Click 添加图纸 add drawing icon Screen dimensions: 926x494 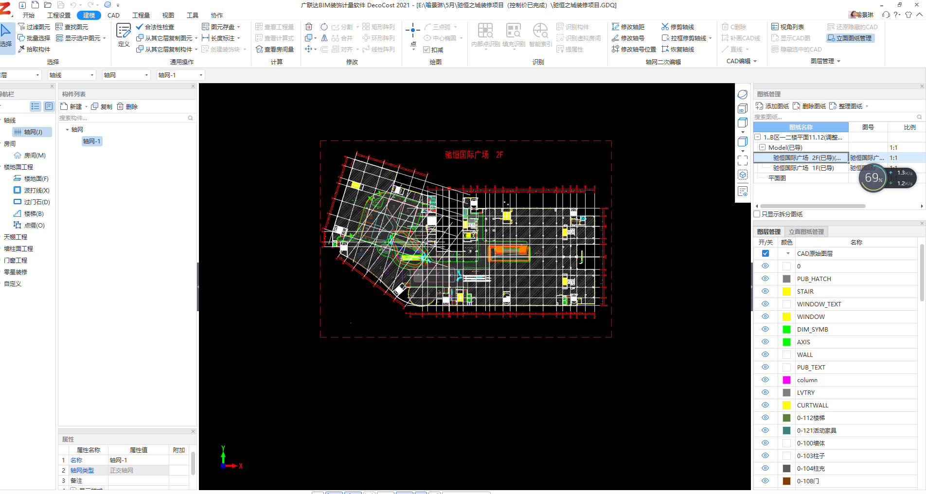pos(772,106)
